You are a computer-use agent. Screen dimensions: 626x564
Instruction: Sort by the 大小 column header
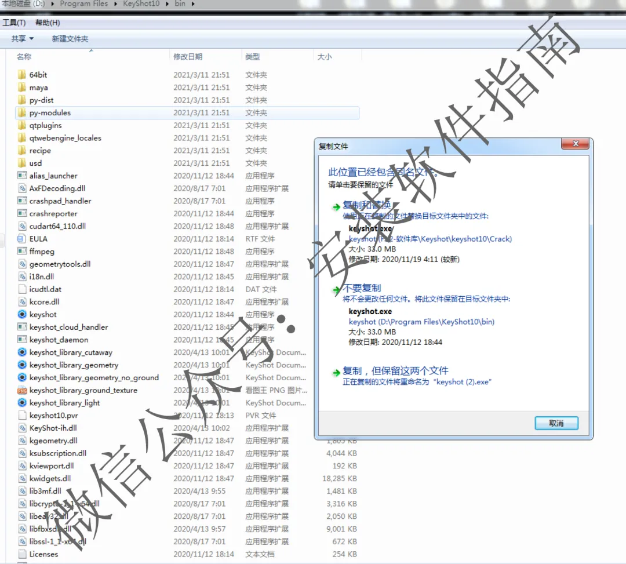point(324,57)
